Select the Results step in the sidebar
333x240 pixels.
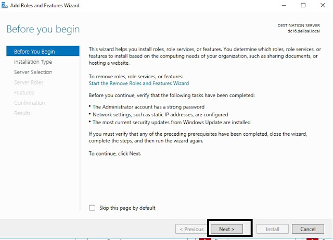coord(22,113)
